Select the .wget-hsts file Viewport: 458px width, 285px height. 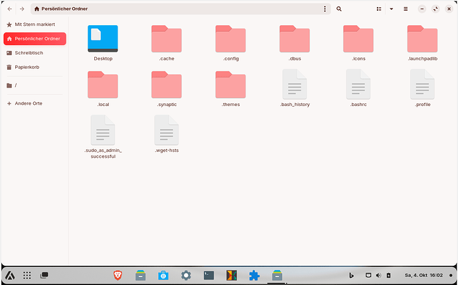pyautogui.click(x=167, y=130)
